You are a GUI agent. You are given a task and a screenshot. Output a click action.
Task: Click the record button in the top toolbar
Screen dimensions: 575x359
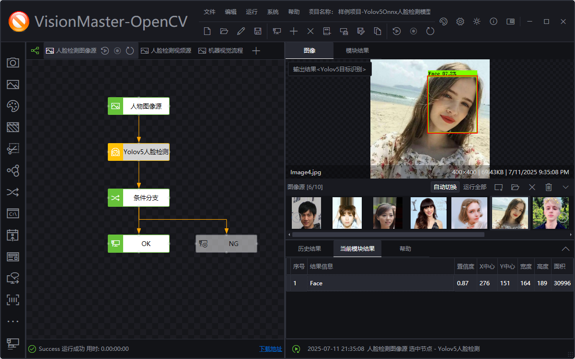(x=413, y=31)
